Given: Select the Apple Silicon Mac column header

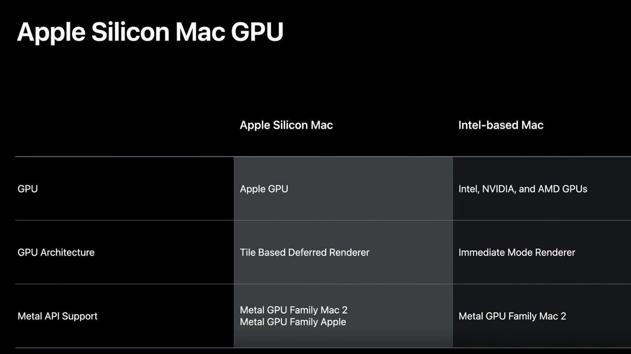Looking at the screenshot, I should [286, 125].
